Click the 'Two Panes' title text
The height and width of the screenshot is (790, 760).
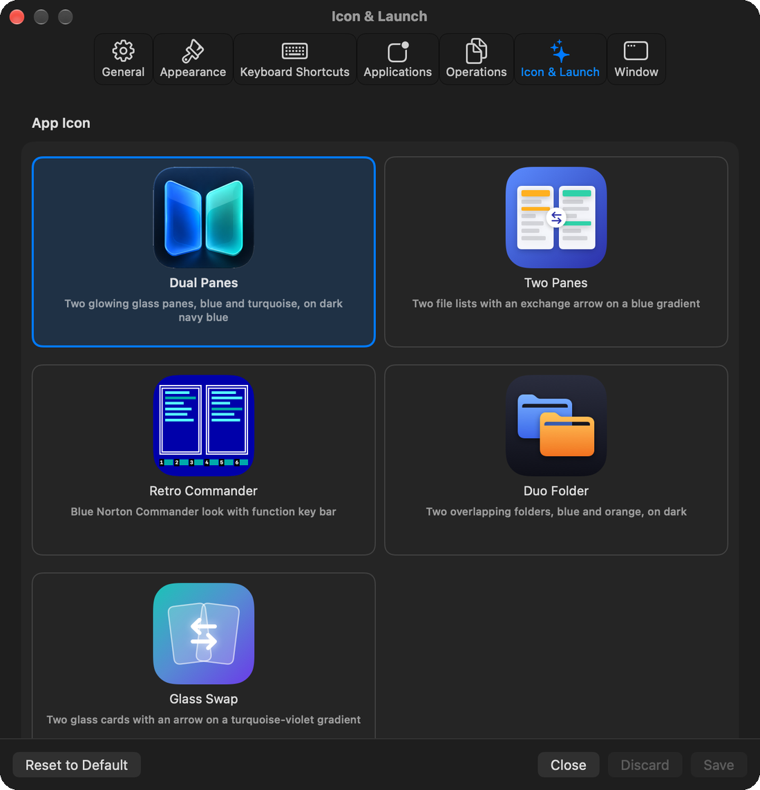click(x=556, y=283)
